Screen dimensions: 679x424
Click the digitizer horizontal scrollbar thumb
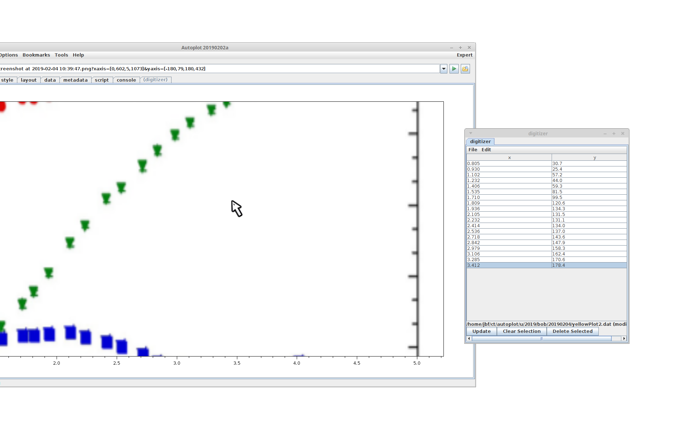(x=541, y=338)
